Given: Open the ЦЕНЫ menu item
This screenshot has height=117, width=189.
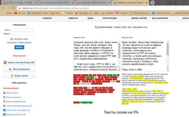Looking at the screenshot, I should pos(90,18).
